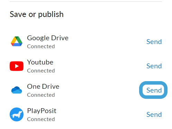Click the red Youtube play logo
172x129 pixels.
tap(17, 66)
